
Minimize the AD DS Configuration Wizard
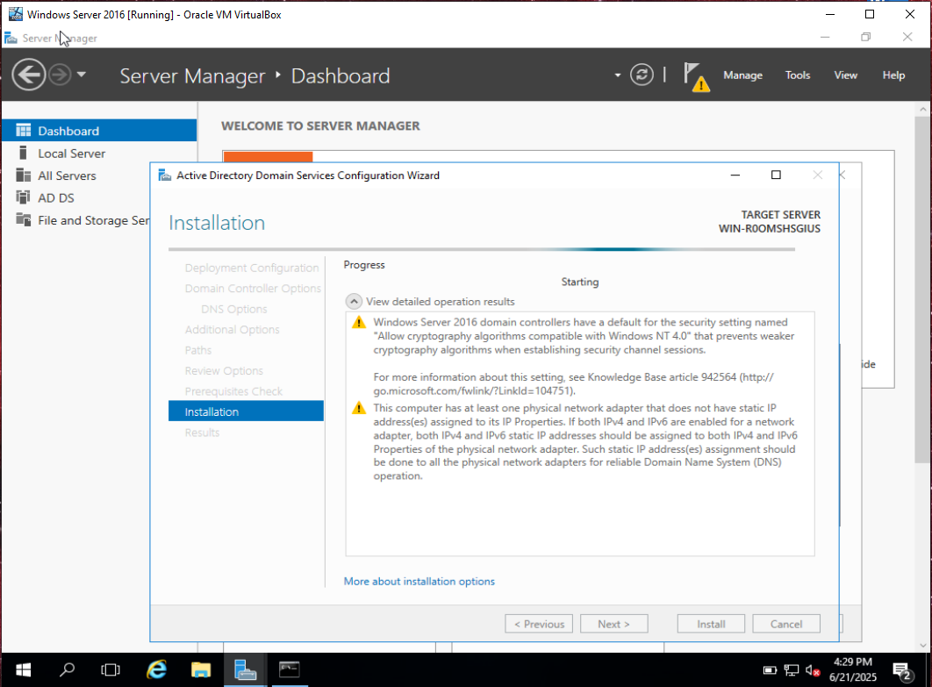735,175
